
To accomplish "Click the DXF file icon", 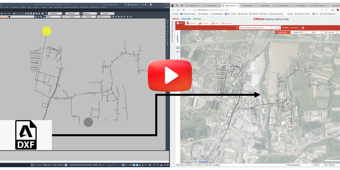I will [x=26, y=135].
